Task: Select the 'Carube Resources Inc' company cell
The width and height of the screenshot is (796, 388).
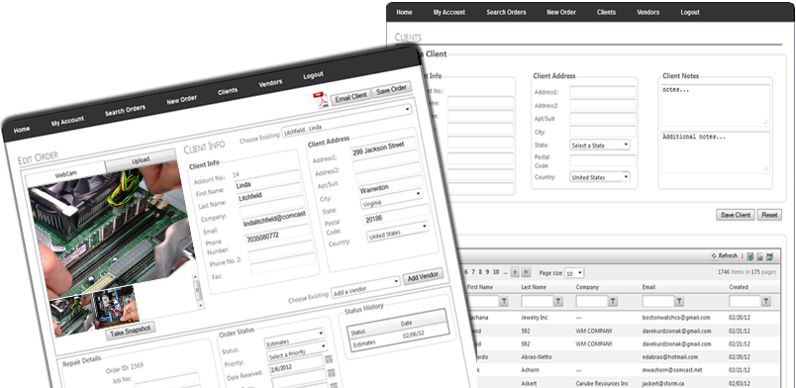Action: click(602, 384)
